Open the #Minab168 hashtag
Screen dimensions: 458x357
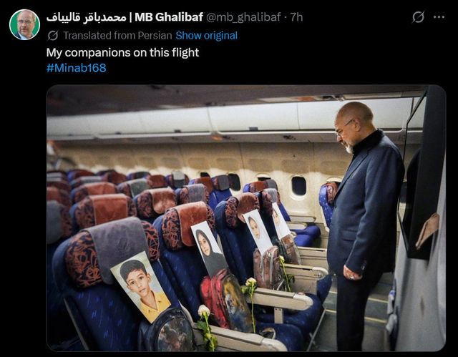(x=77, y=68)
